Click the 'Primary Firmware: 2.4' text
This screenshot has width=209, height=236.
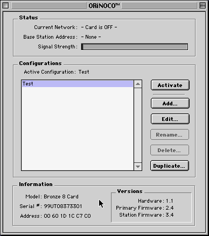pos(145,208)
